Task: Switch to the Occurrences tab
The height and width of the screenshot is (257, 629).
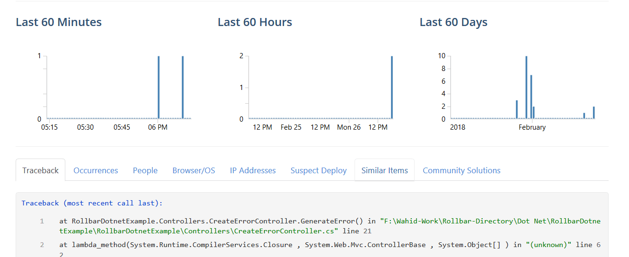Action: [96, 170]
